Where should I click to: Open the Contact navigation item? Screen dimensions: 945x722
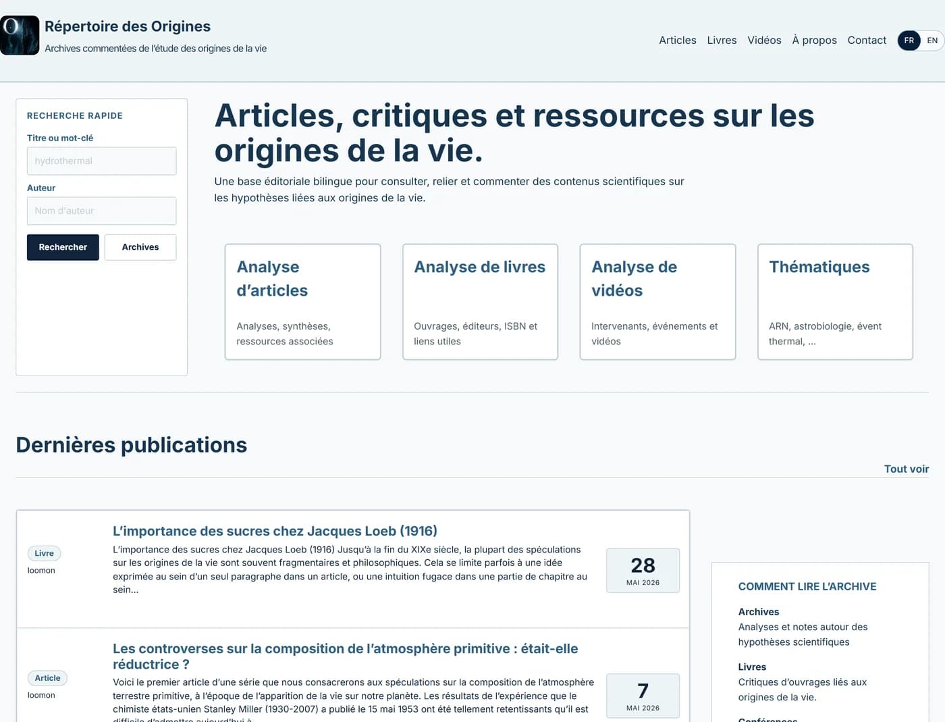pos(867,41)
